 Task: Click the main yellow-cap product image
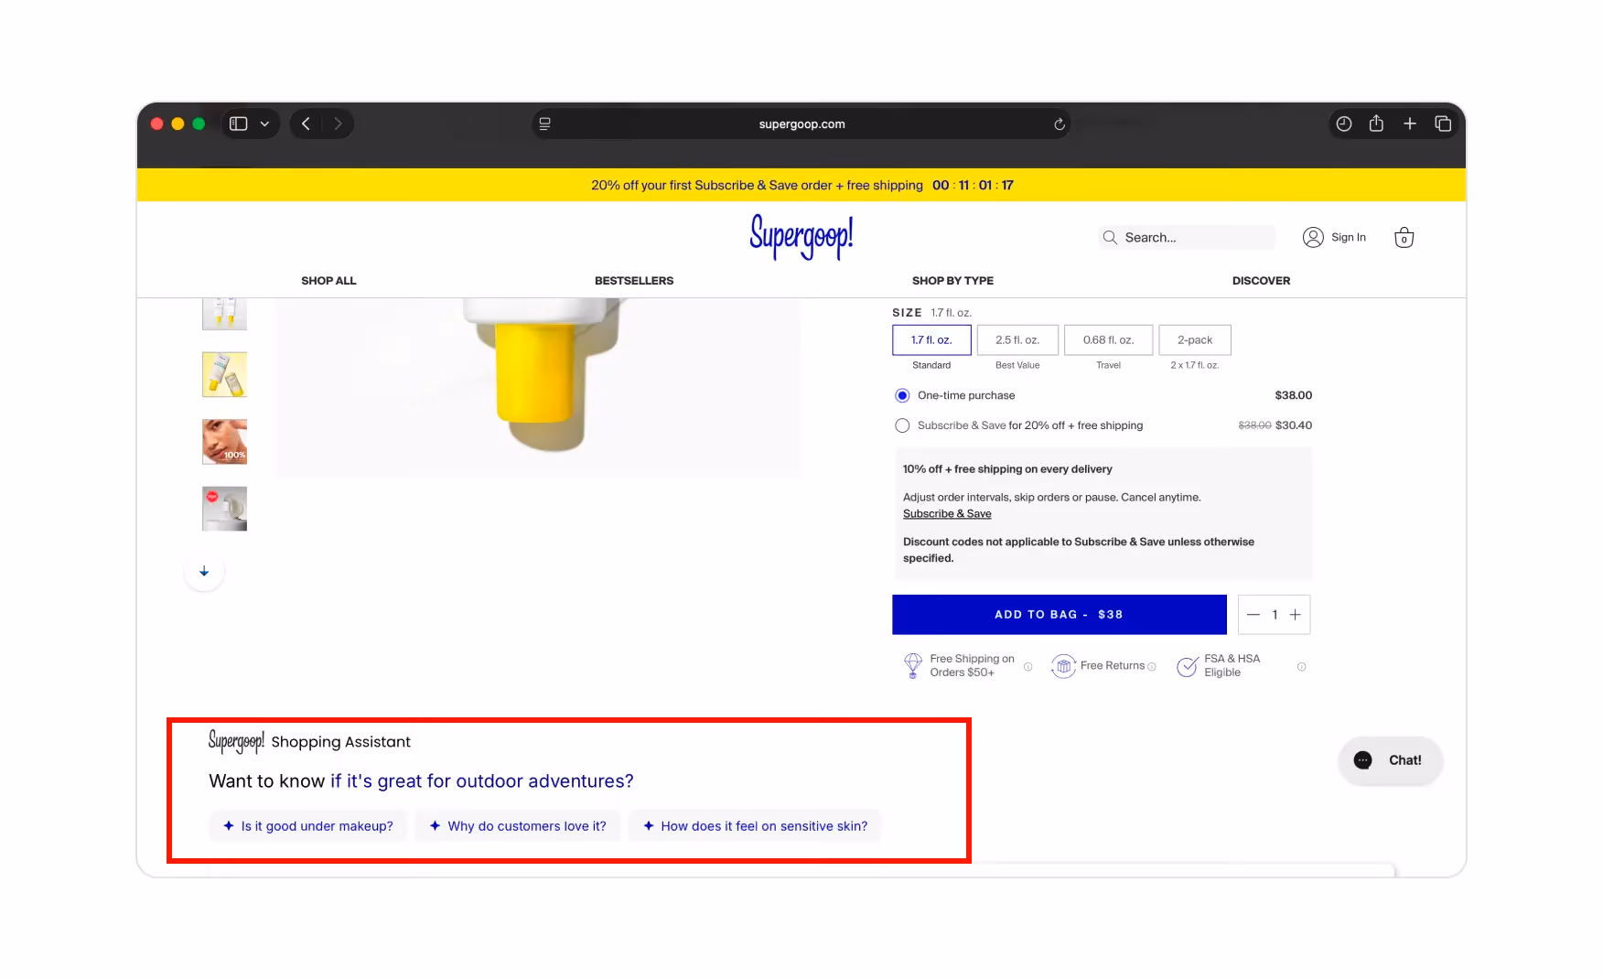(539, 387)
